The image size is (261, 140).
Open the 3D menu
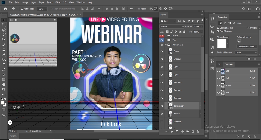[x=65, y=2]
